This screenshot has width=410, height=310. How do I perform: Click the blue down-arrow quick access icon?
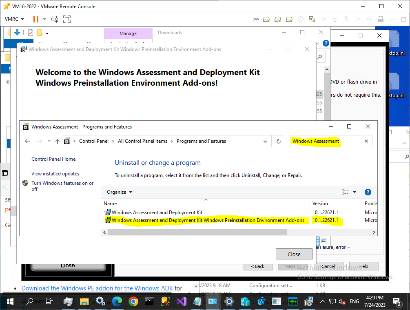[x=17, y=32]
